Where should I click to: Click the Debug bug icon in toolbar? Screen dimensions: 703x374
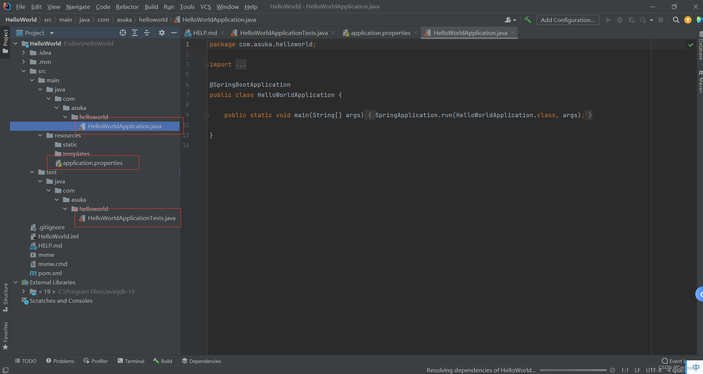(x=620, y=20)
